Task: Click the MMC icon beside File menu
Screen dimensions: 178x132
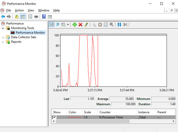Action: click(2, 10)
